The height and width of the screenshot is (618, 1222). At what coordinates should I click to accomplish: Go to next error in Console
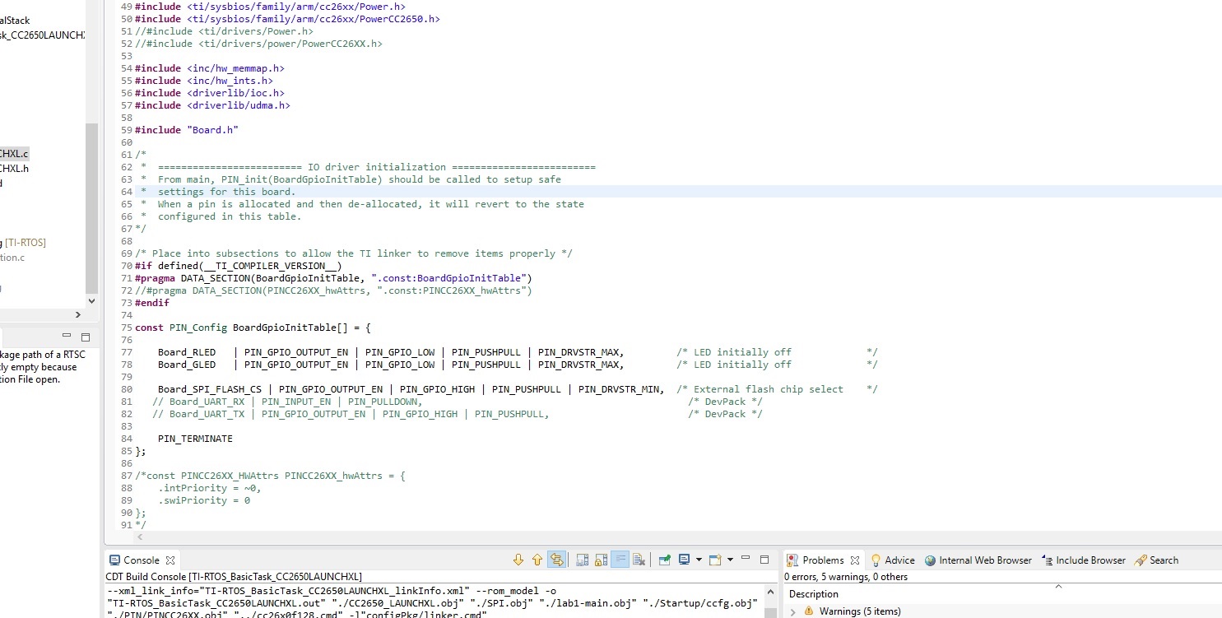[x=518, y=560]
